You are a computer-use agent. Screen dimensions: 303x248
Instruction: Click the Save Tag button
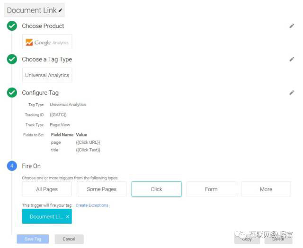coord(33,239)
